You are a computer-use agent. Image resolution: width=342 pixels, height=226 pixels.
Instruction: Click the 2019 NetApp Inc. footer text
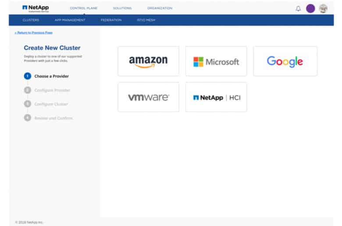coord(29,222)
